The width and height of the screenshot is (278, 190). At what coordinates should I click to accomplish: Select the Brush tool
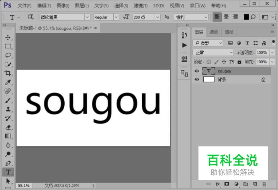coord(8,100)
